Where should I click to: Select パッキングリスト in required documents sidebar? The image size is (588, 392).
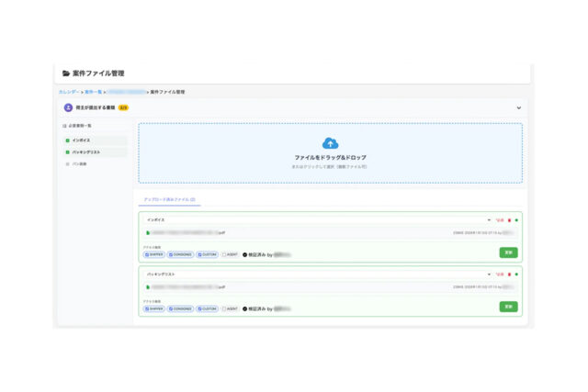tap(96, 152)
